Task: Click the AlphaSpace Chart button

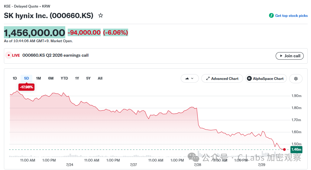Action: click(x=266, y=79)
